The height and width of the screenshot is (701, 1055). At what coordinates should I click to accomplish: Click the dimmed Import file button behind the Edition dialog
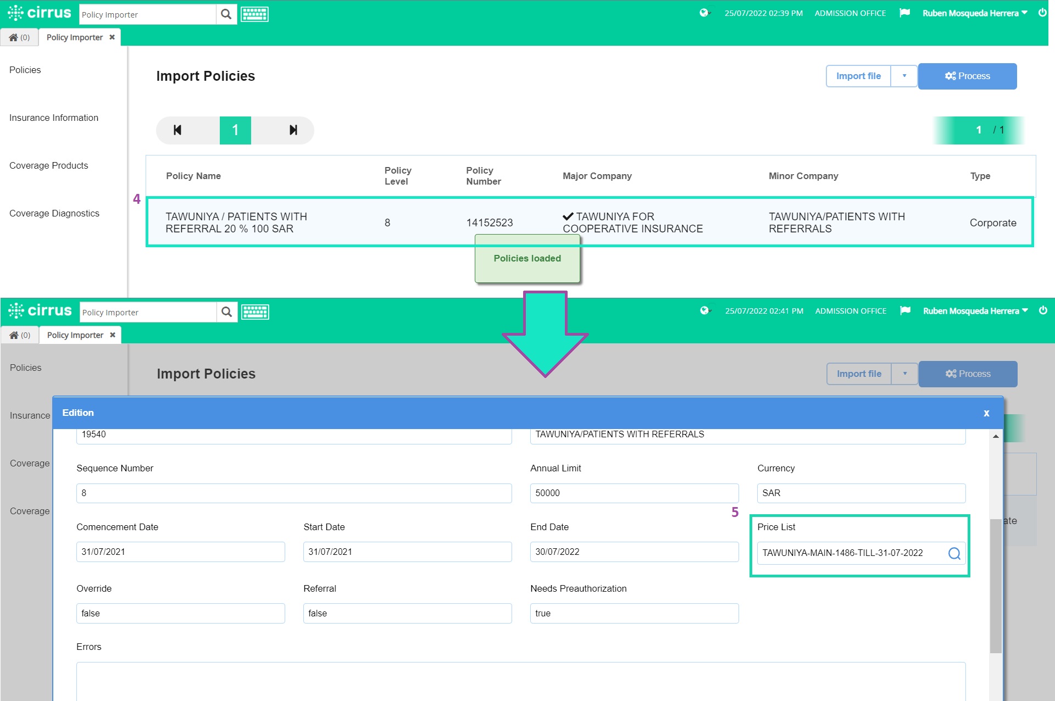coord(859,374)
